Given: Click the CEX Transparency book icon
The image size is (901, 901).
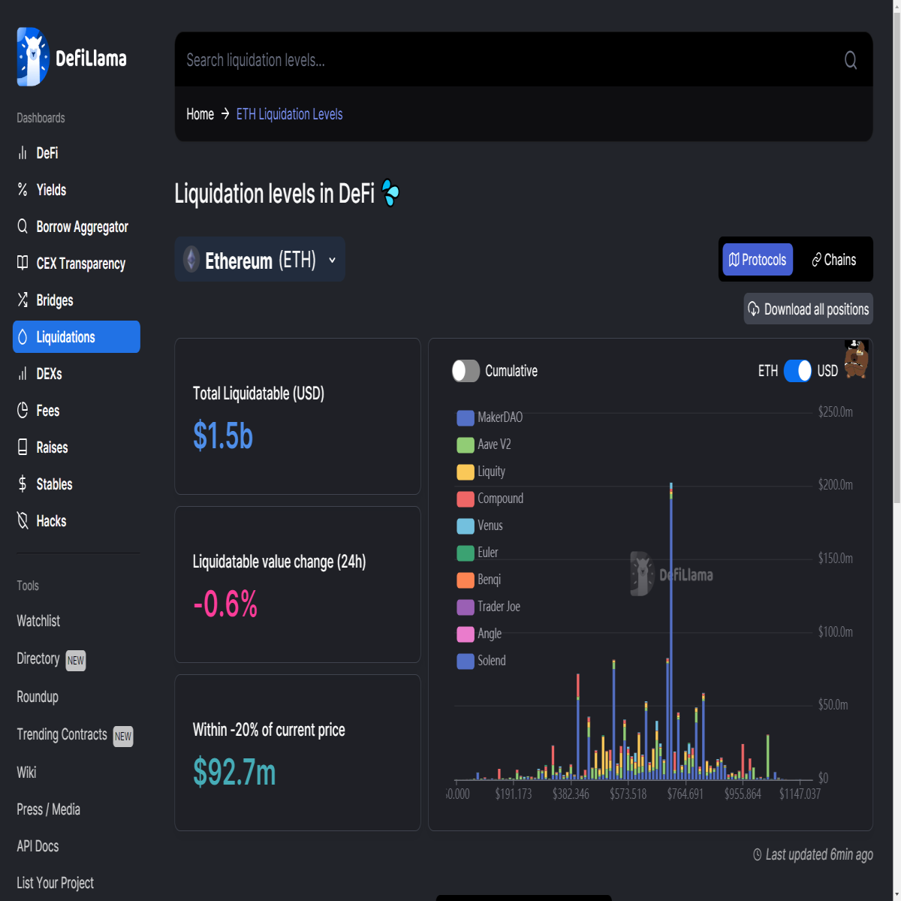Looking at the screenshot, I should click(23, 264).
